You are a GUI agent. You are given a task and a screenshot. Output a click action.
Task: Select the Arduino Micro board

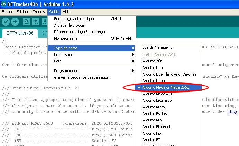pos(168,107)
